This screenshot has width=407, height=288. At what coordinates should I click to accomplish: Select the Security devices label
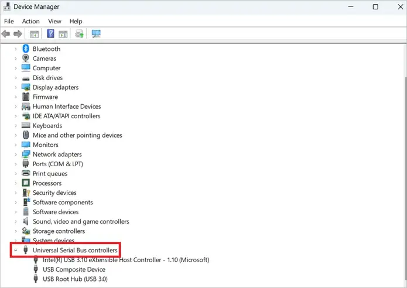tap(54, 193)
